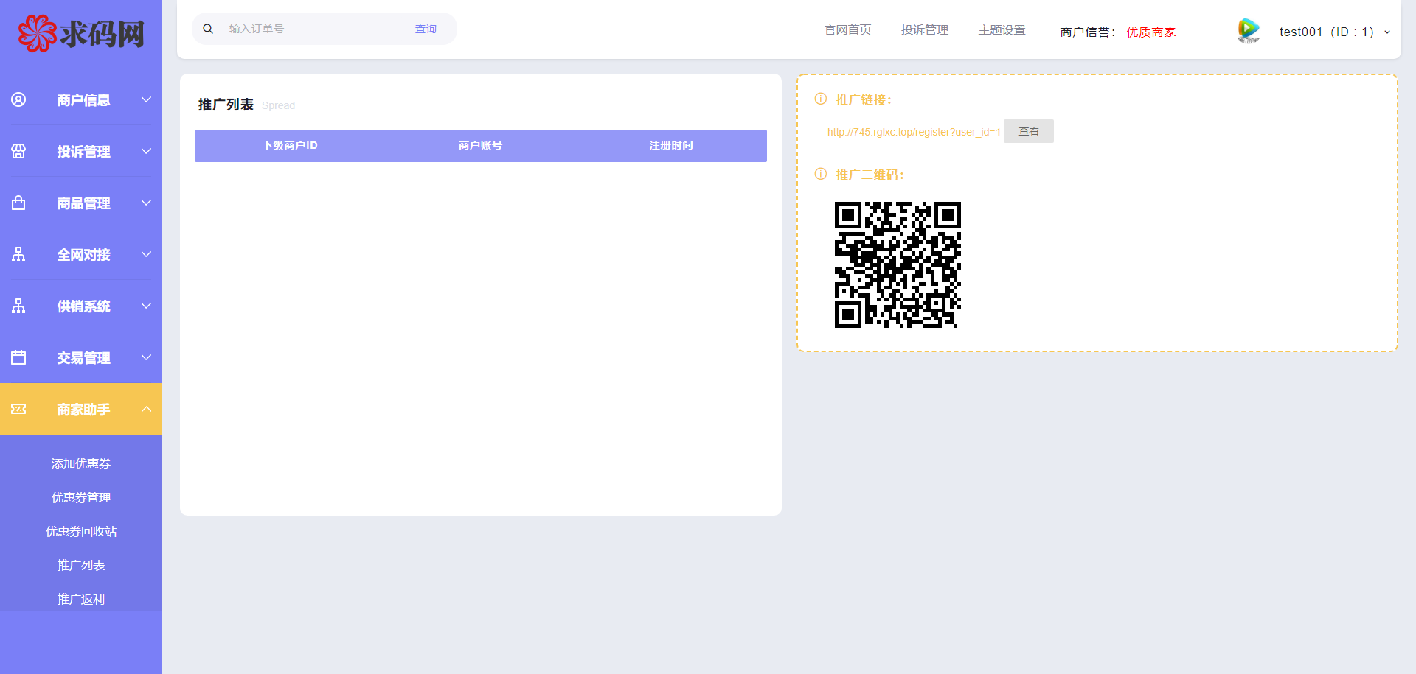Expand the 商户信息 menu chevron

coord(146,99)
